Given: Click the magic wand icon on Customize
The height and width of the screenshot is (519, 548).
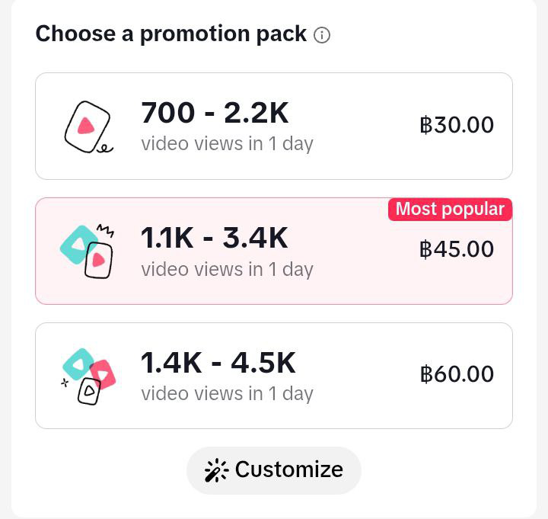Looking at the screenshot, I should 216,470.
